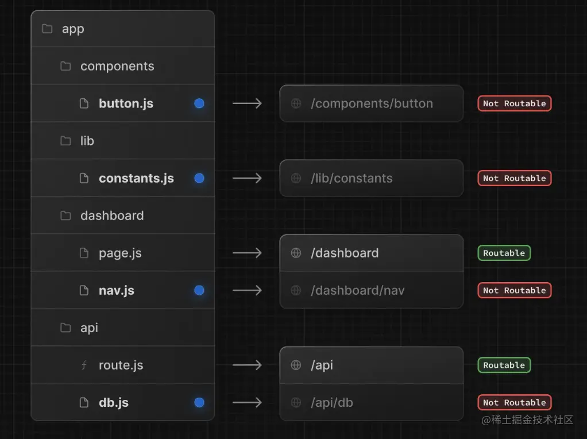587x439 pixels.
Task: Click the /api URL text
Action: coord(322,365)
